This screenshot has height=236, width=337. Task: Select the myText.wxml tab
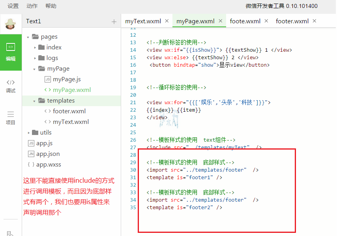point(143,21)
